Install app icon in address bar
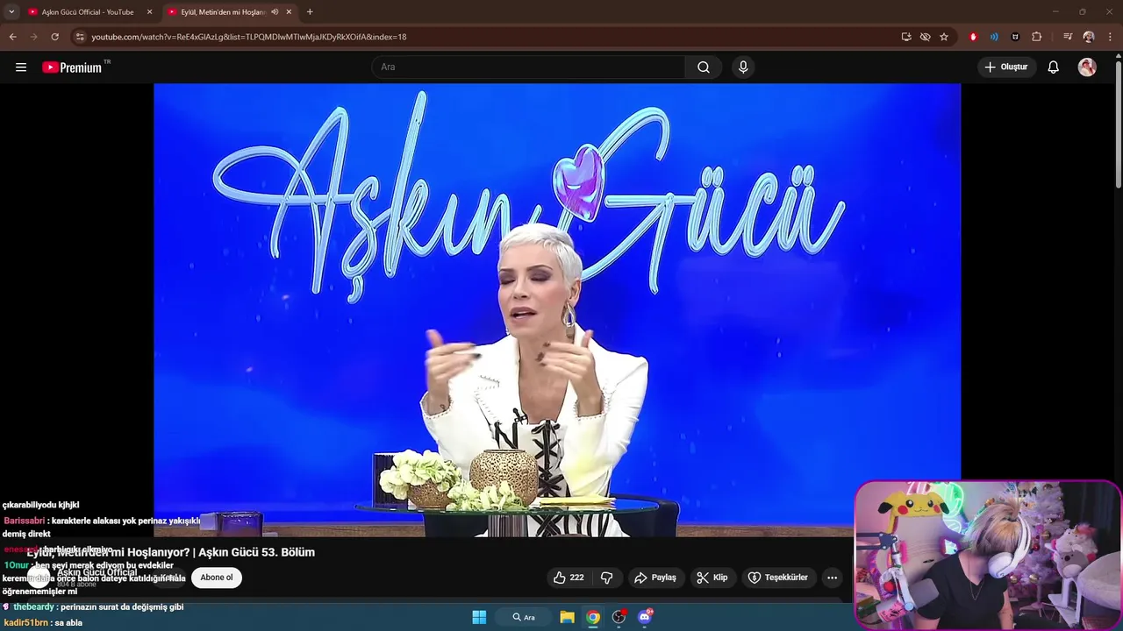1123x631 pixels. click(x=906, y=37)
